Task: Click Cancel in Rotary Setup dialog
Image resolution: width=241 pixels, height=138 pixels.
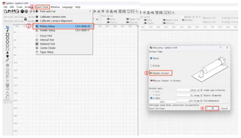Action: coord(224,108)
